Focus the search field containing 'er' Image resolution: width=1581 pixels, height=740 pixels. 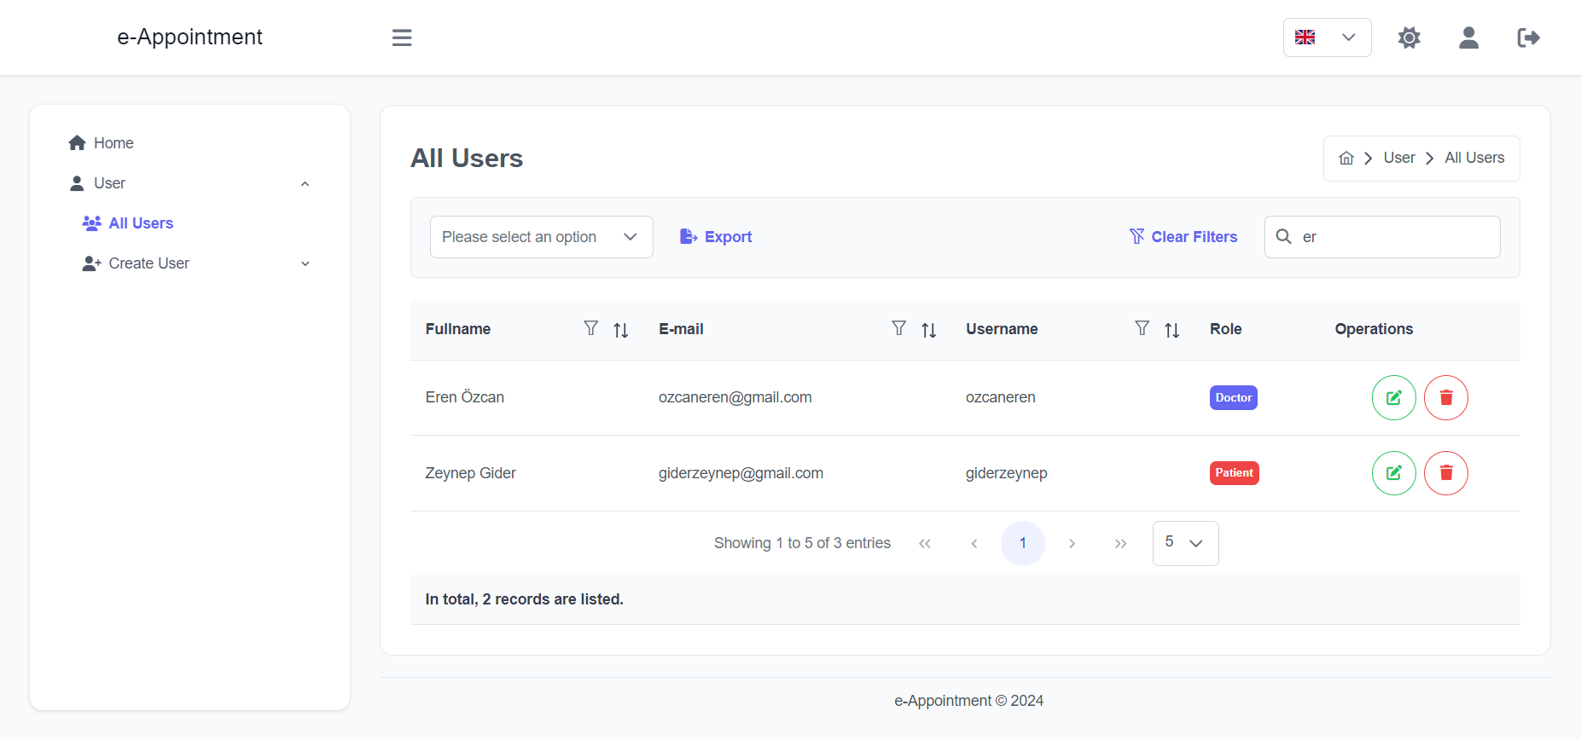1382,237
